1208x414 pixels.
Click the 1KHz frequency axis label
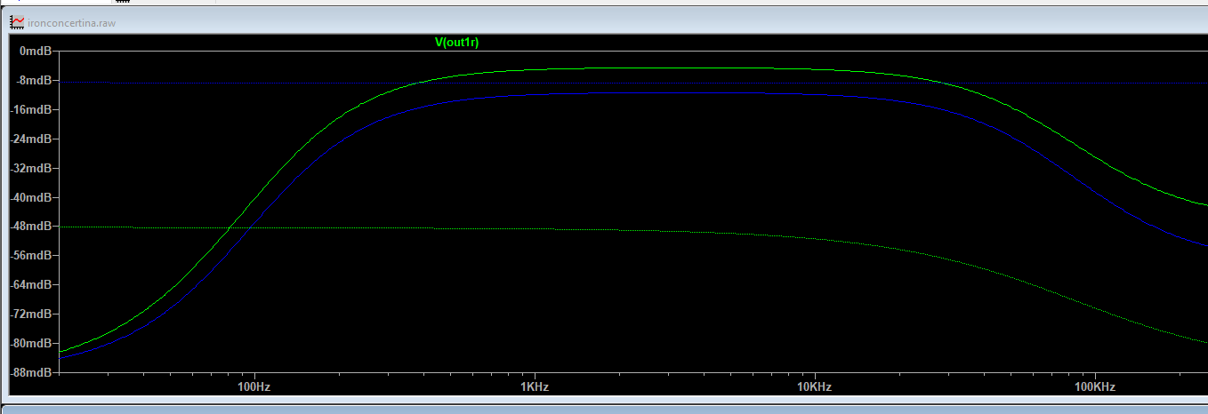pyautogui.click(x=534, y=387)
